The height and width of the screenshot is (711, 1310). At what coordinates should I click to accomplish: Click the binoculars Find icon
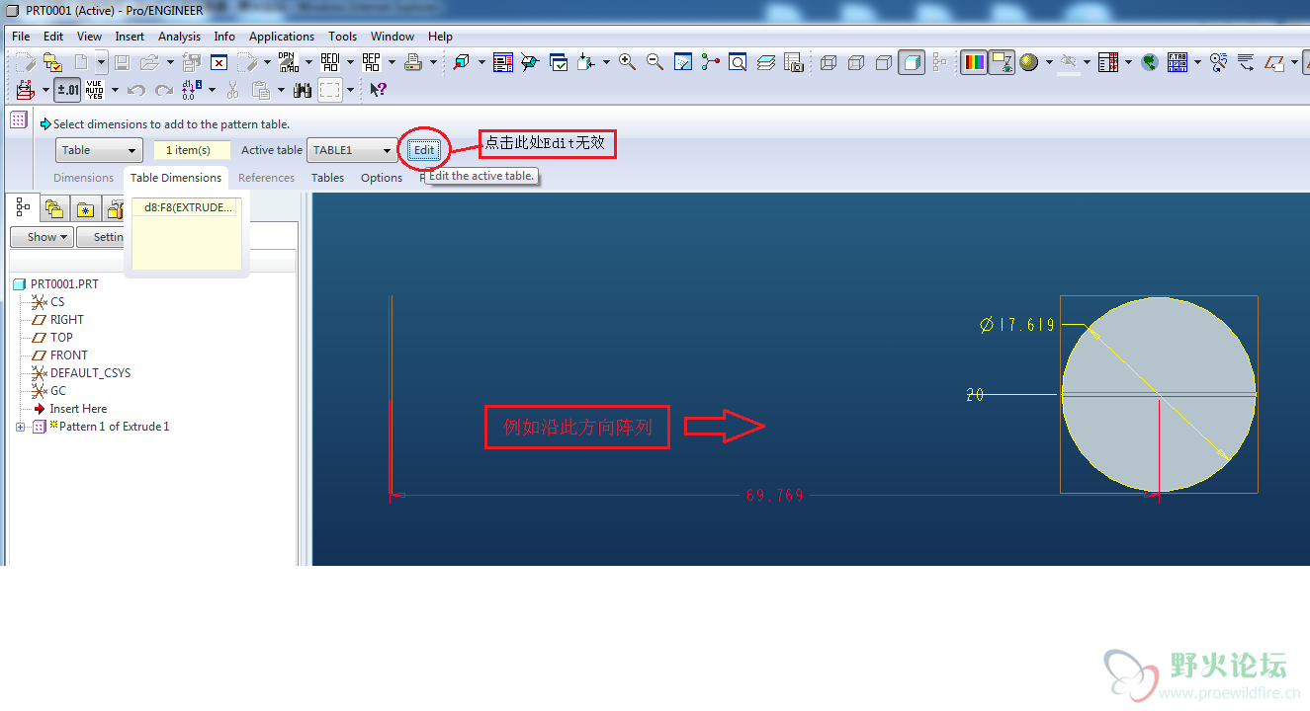click(304, 90)
